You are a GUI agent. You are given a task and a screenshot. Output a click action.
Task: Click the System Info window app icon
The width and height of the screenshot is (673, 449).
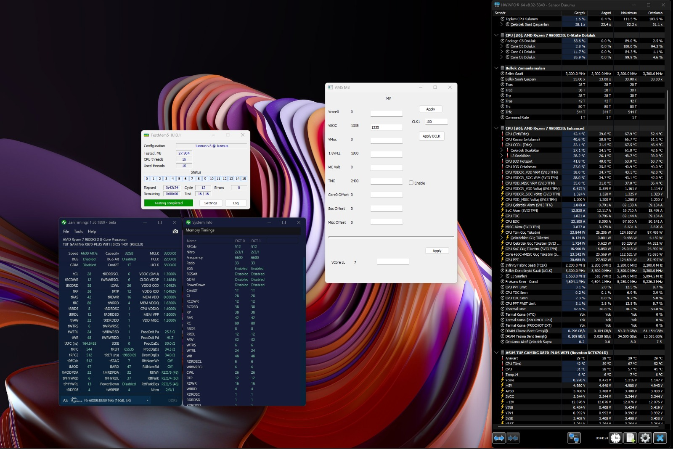(x=188, y=222)
